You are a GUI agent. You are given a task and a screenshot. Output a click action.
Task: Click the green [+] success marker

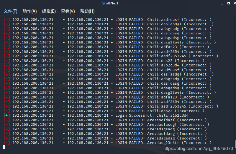coord(6,115)
